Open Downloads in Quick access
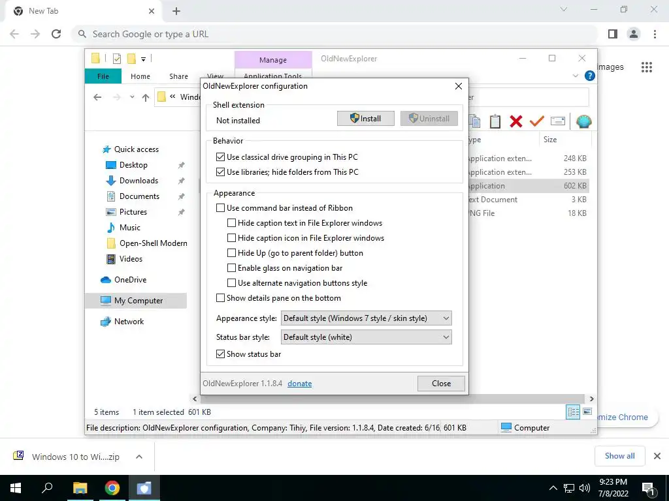This screenshot has width=669, height=501. [x=139, y=181]
